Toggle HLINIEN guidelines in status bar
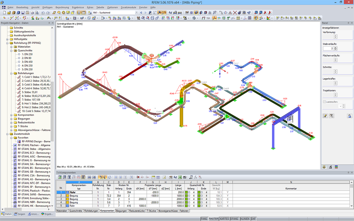The image size is (354, 221). tap(245, 219)
